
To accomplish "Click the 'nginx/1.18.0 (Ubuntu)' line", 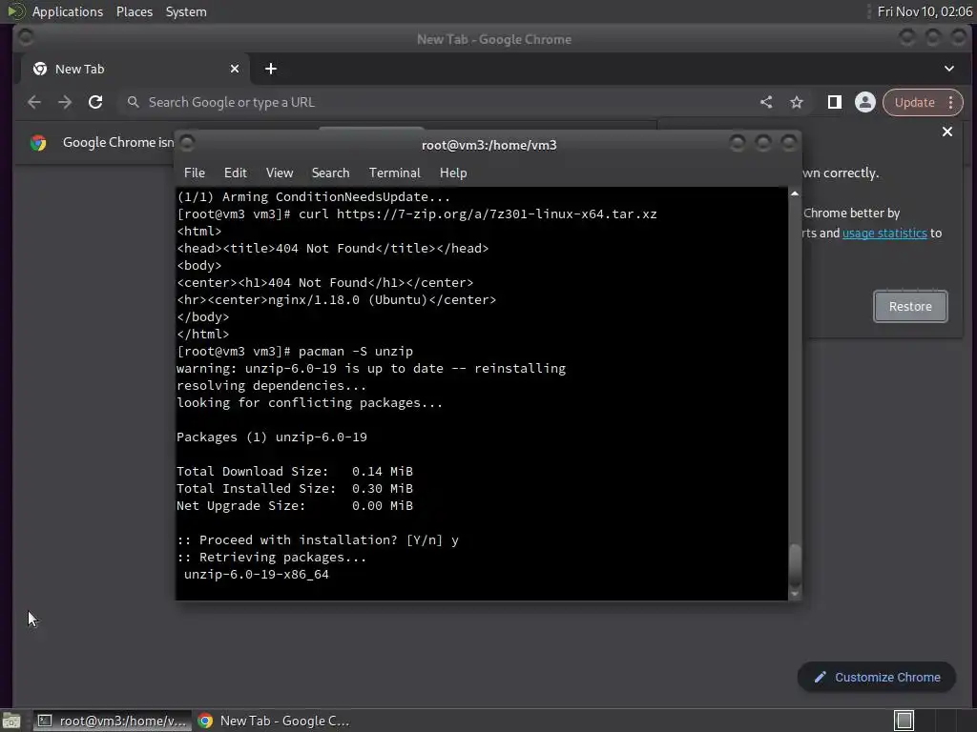I will pyautogui.click(x=337, y=299).
